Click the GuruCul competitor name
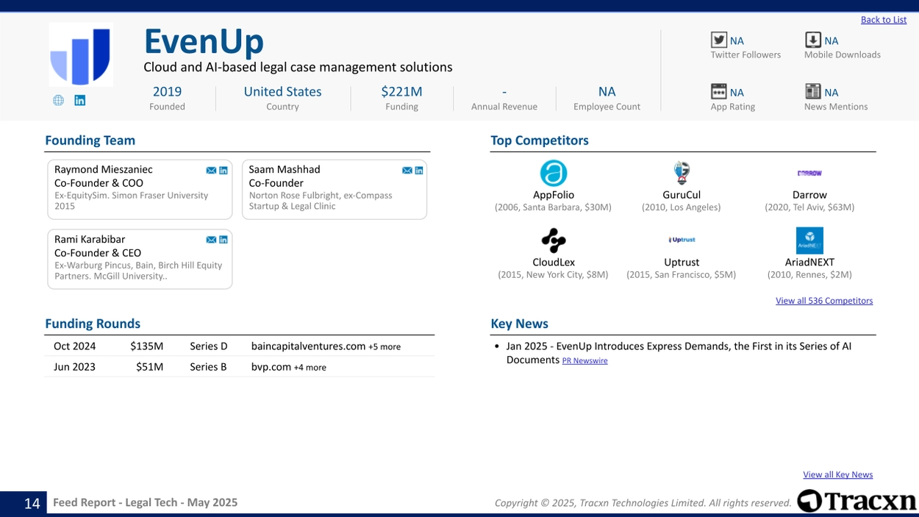The image size is (919, 517). [x=682, y=196]
